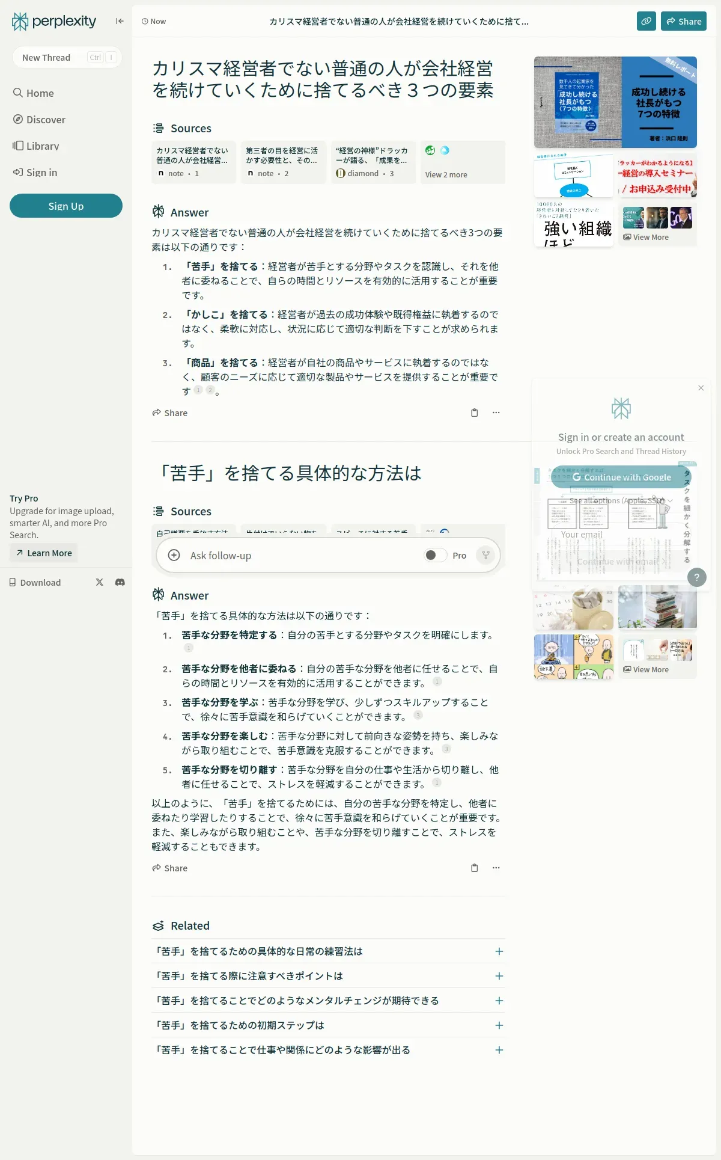Open the Discord icon

pyautogui.click(x=120, y=582)
